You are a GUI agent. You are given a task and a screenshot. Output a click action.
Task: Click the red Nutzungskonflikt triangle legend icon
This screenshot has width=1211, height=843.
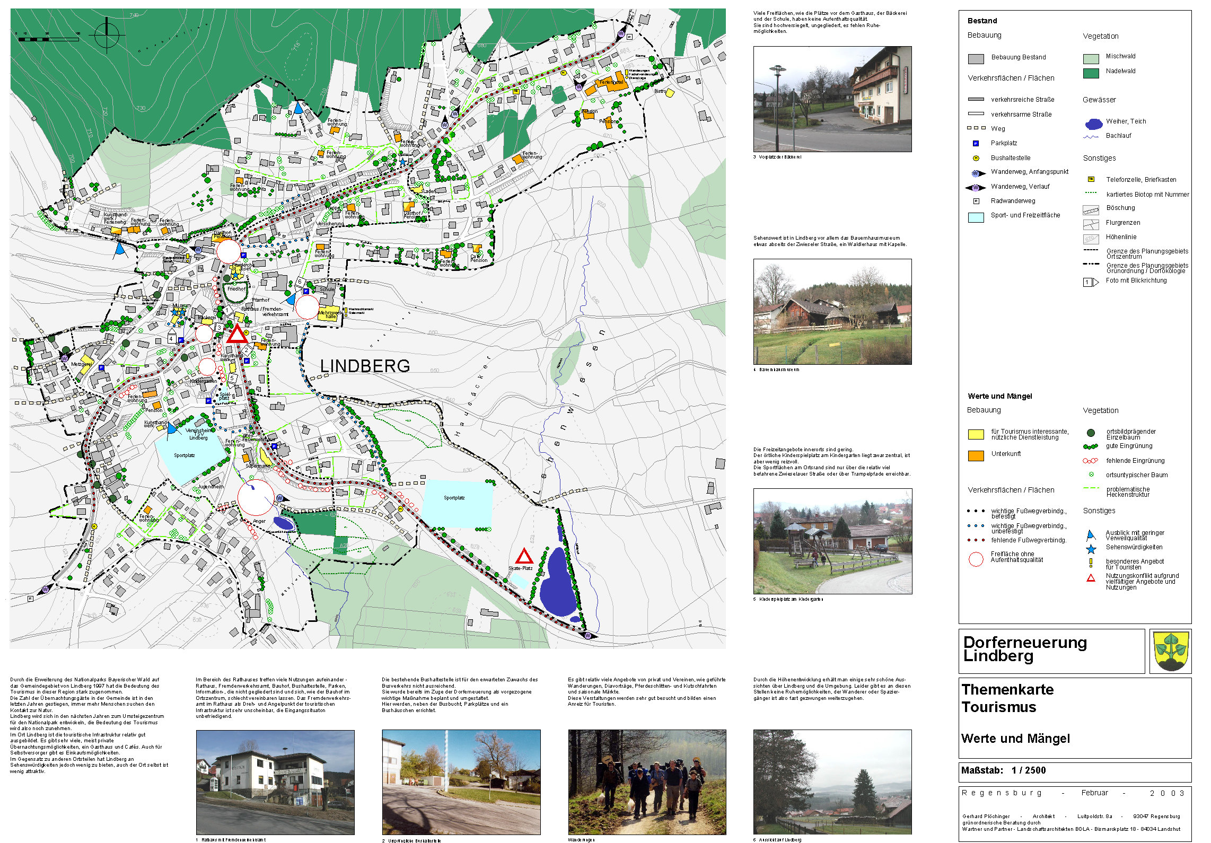1091,578
